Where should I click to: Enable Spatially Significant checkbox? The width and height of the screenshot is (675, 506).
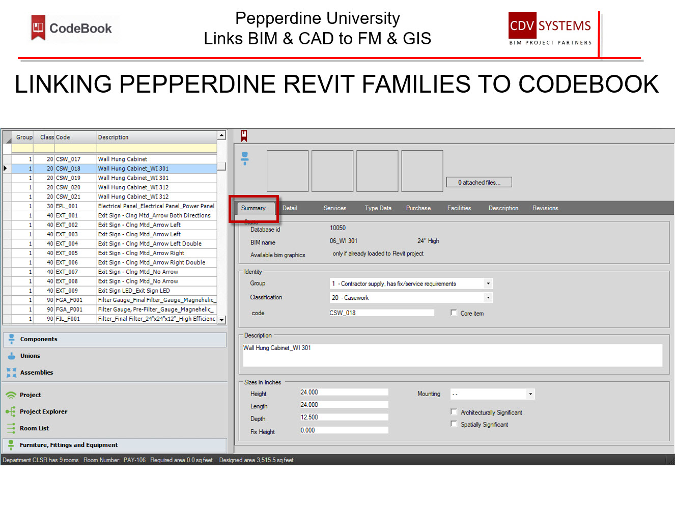pos(454,424)
